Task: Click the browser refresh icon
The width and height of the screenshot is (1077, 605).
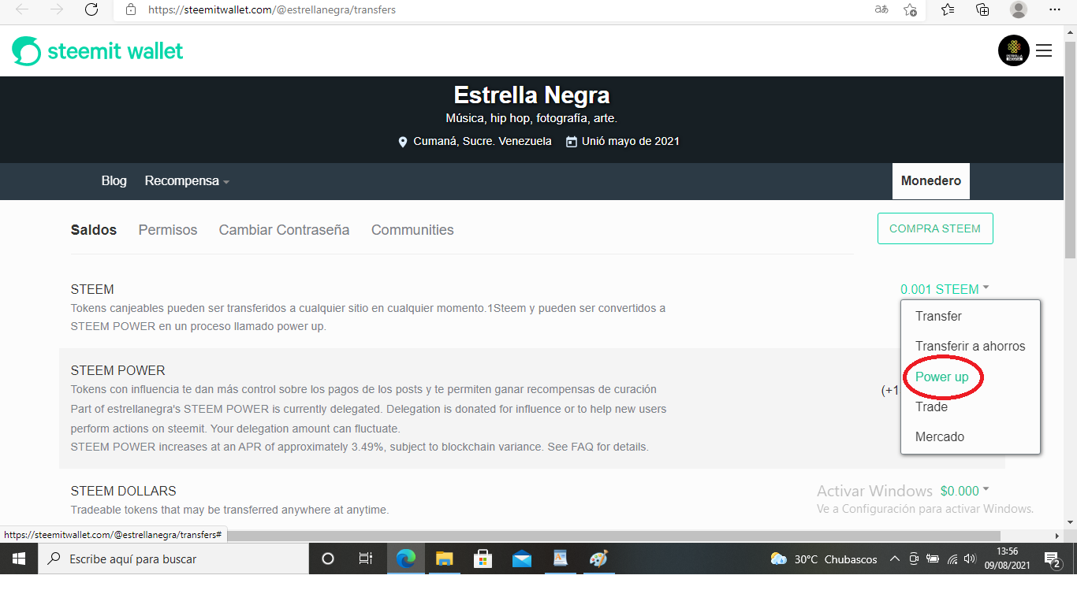Action: [x=91, y=9]
